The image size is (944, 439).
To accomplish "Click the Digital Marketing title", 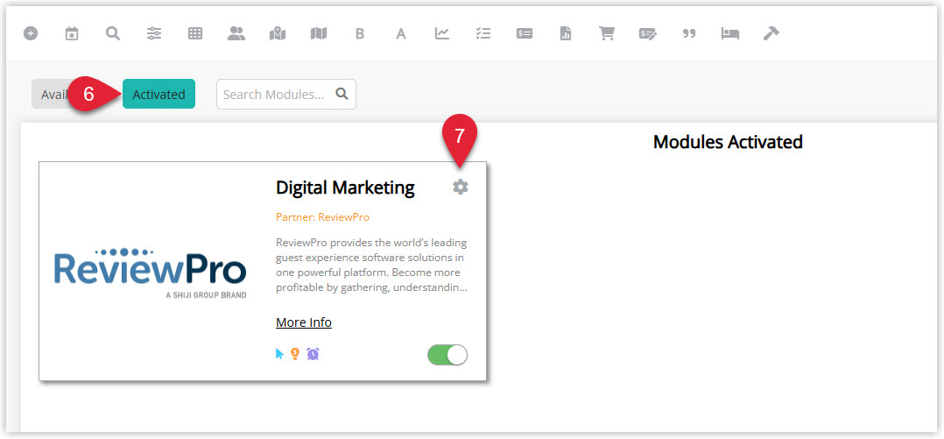I will [x=345, y=188].
